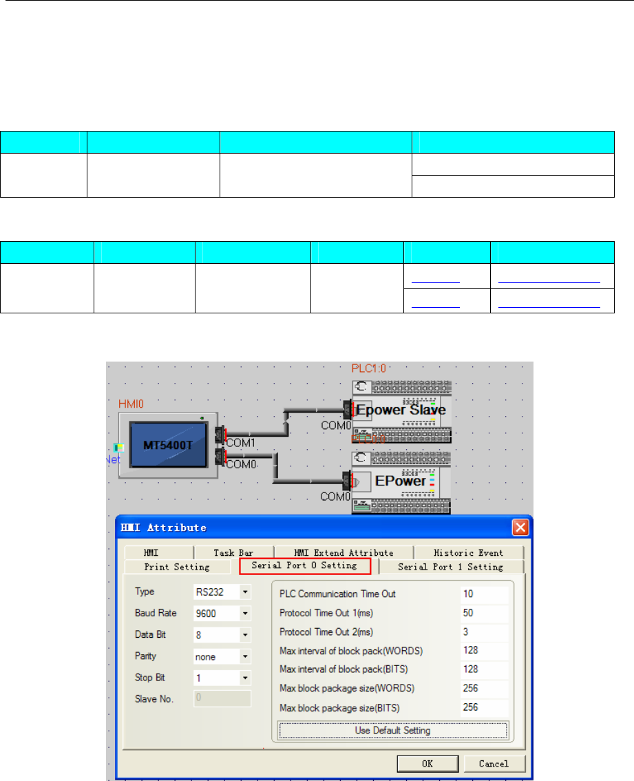Expand the Baud Rate 9600 dropdown

click(245, 614)
